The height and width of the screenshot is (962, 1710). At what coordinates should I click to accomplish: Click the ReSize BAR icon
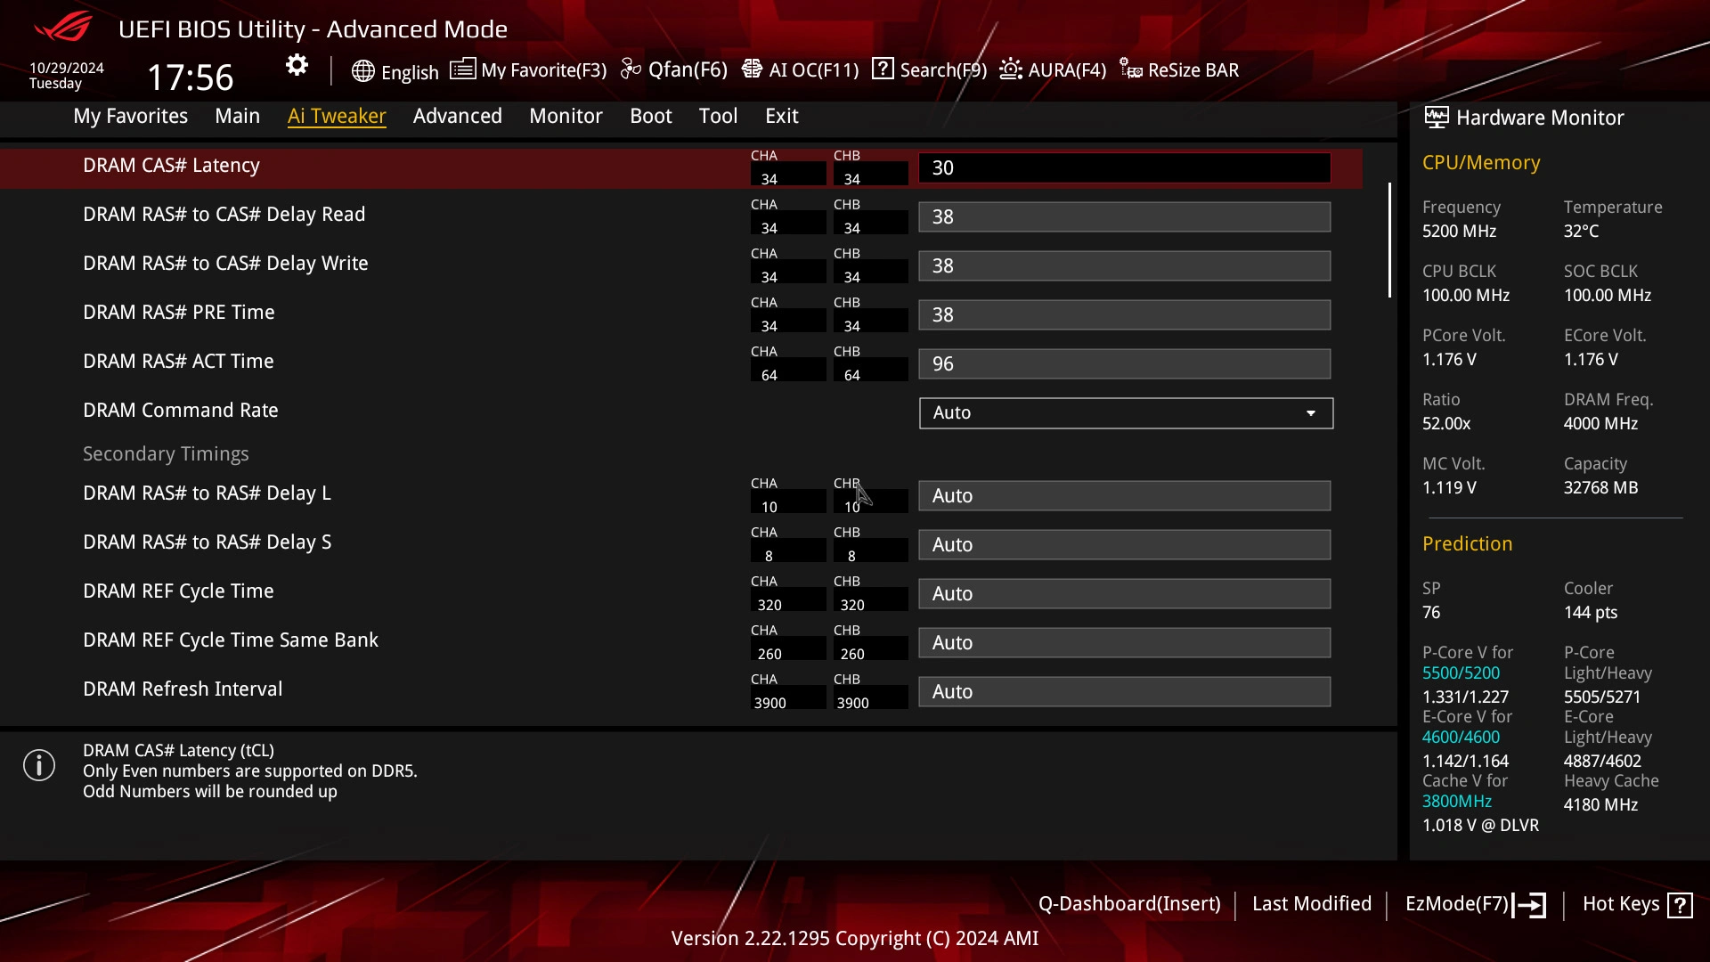pos(1131,69)
